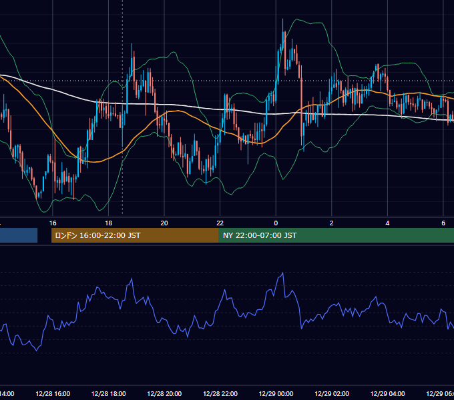The height and width of the screenshot is (400, 454).
Task: Click hour label 20 on the price chart axis
Action: [x=164, y=223]
